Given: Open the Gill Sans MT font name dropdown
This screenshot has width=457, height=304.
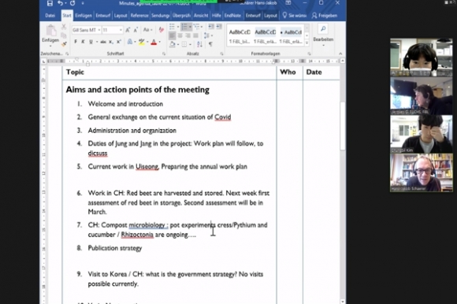Looking at the screenshot, I should [99, 30].
